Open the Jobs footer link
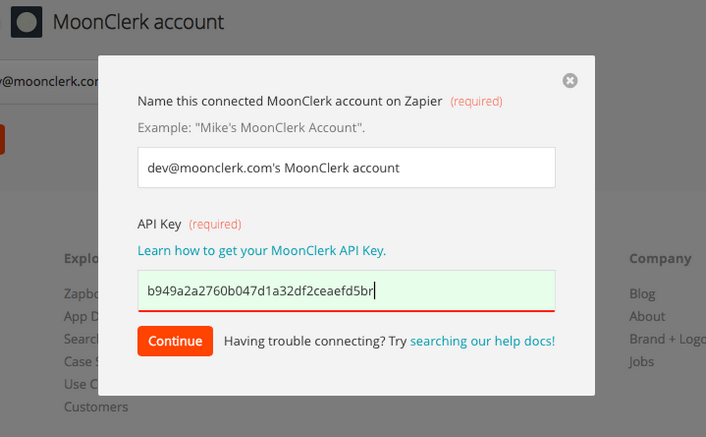 [641, 362]
